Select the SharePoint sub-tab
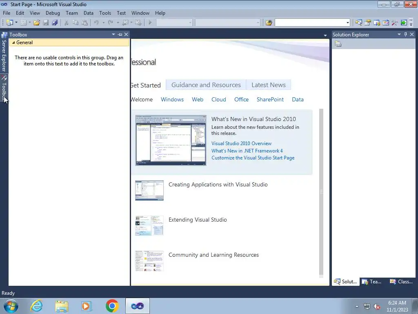This screenshot has height=314, width=418. 270,100
